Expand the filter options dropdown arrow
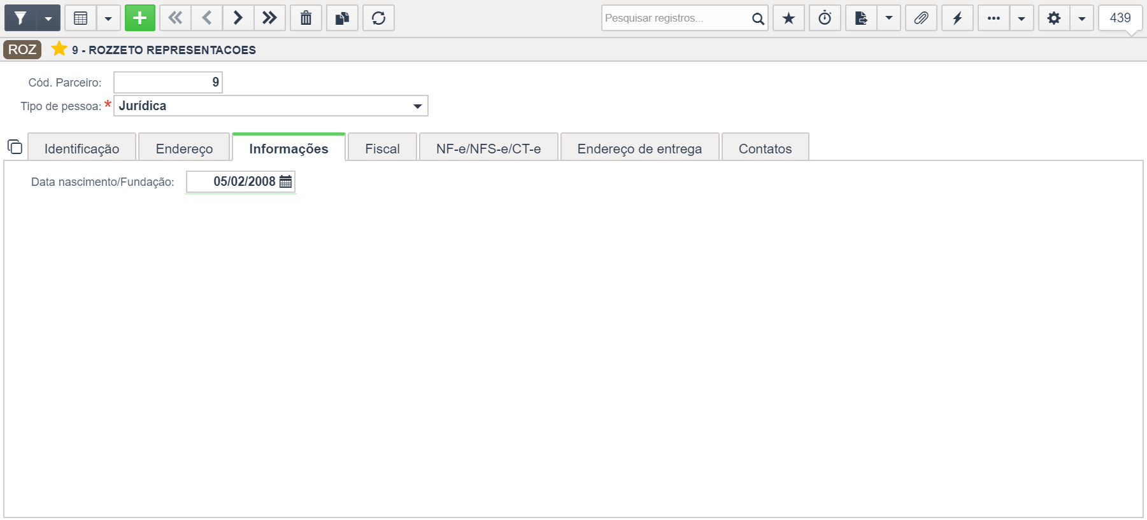The image size is (1147, 520). click(x=48, y=18)
